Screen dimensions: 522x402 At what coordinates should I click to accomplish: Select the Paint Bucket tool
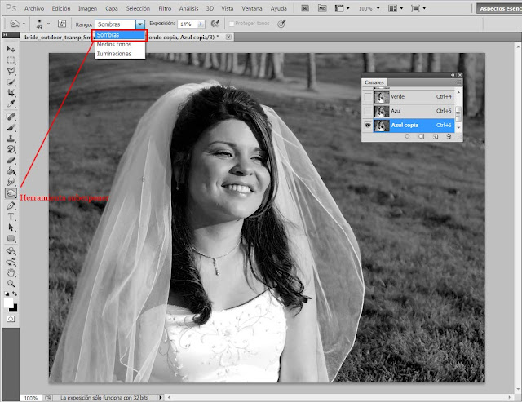click(x=11, y=171)
